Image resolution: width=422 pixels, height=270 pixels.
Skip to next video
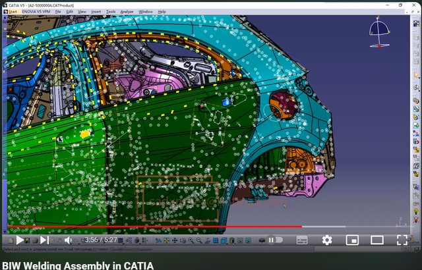click(44, 240)
